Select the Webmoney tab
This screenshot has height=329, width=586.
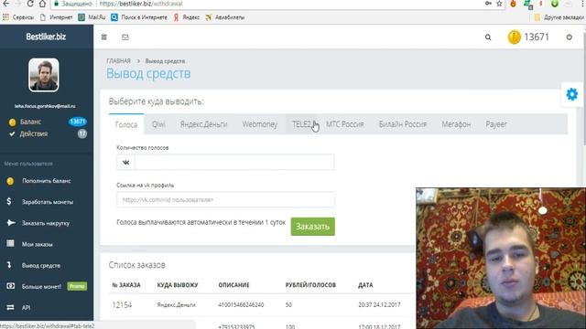click(260, 124)
